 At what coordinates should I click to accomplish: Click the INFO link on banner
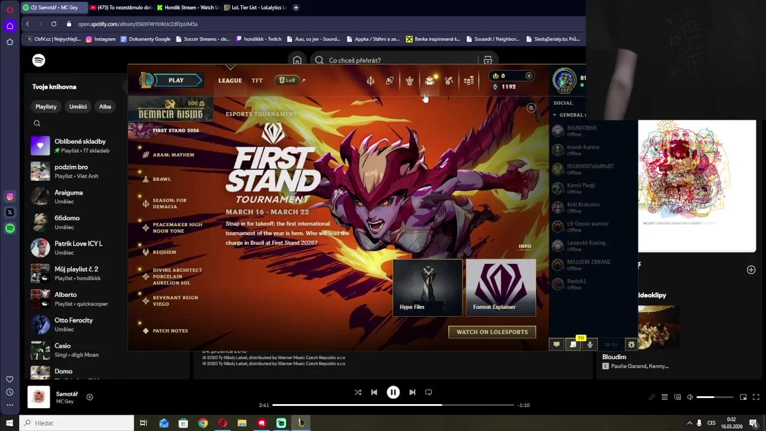(x=525, y=246)
